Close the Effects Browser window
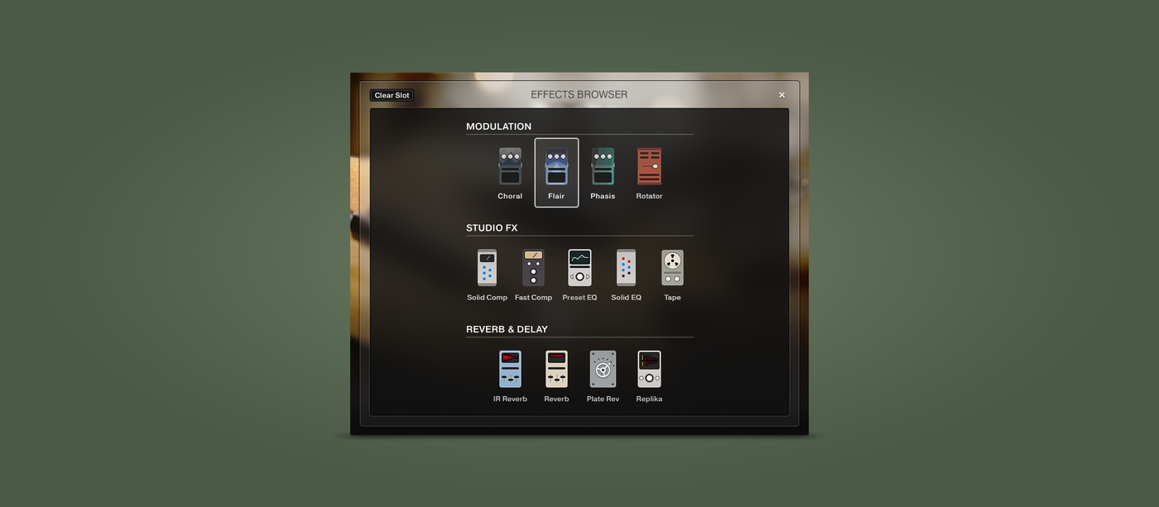This screenshot has height=507, width=1159. click(x=781, y=95)
